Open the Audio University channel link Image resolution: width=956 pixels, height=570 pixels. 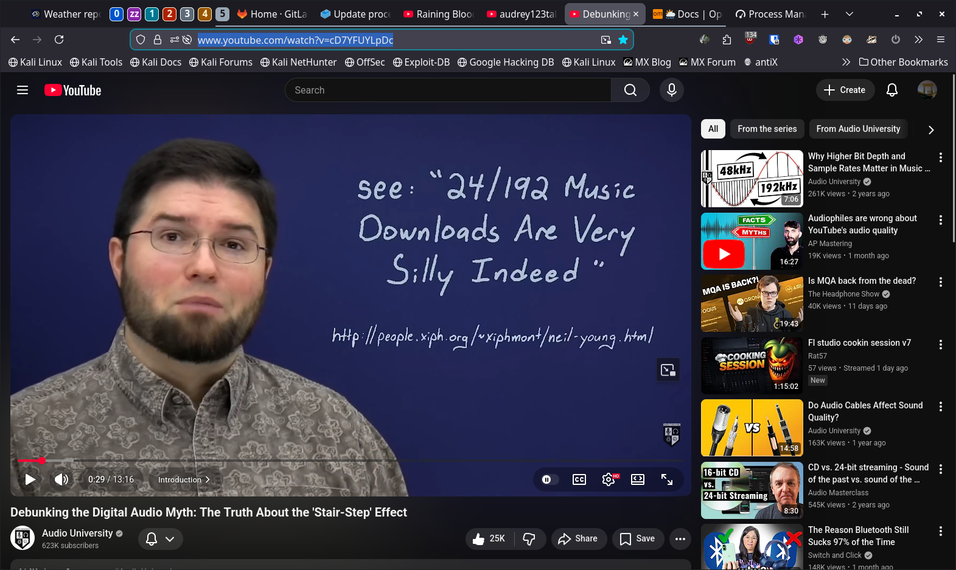[x=77, y=533]
